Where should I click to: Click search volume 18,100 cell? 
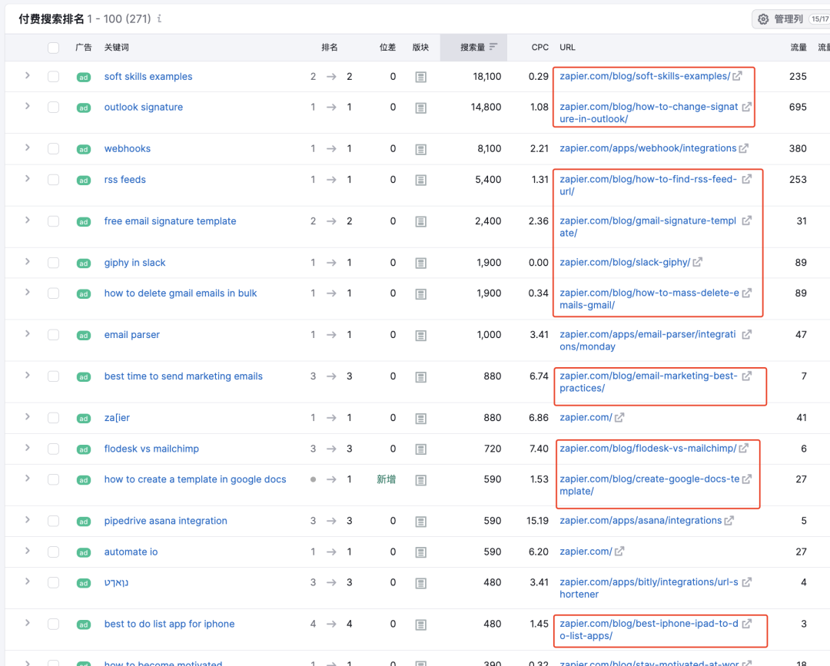click(x=487, y=77)
